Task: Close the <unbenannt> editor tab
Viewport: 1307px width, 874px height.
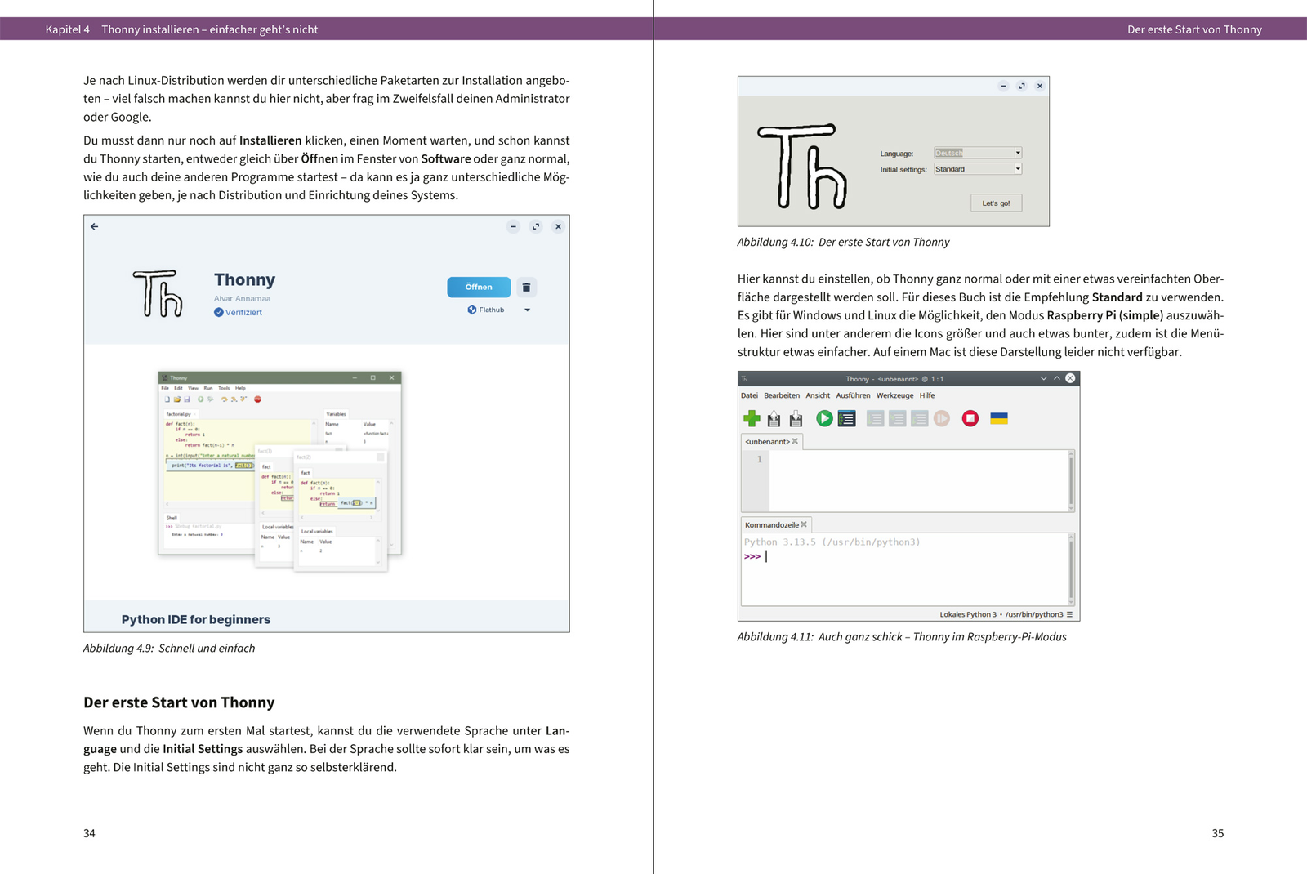Action: [795, 441]
